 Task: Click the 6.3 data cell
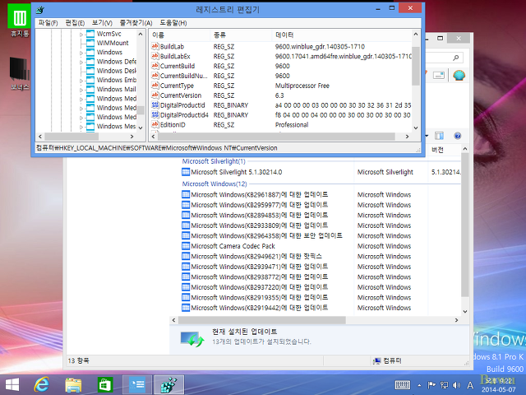(x=279, y=95)
